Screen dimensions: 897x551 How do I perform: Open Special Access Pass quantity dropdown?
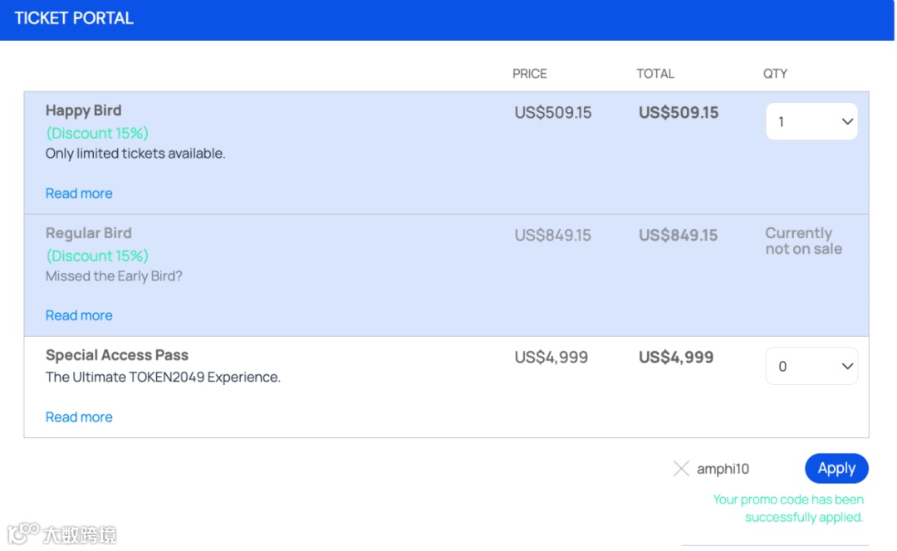(811, 367)
